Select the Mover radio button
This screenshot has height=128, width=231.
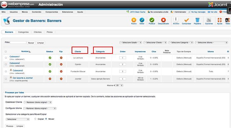[x=46, y=119]
